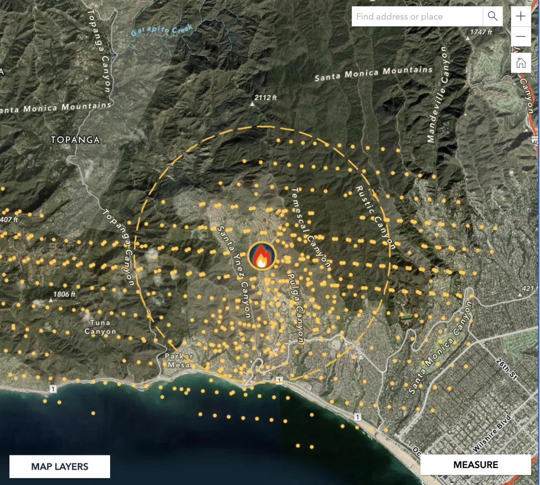The image size is (540, 485).
Task: Reset map with the home icon
Action: tap(521, 63)
